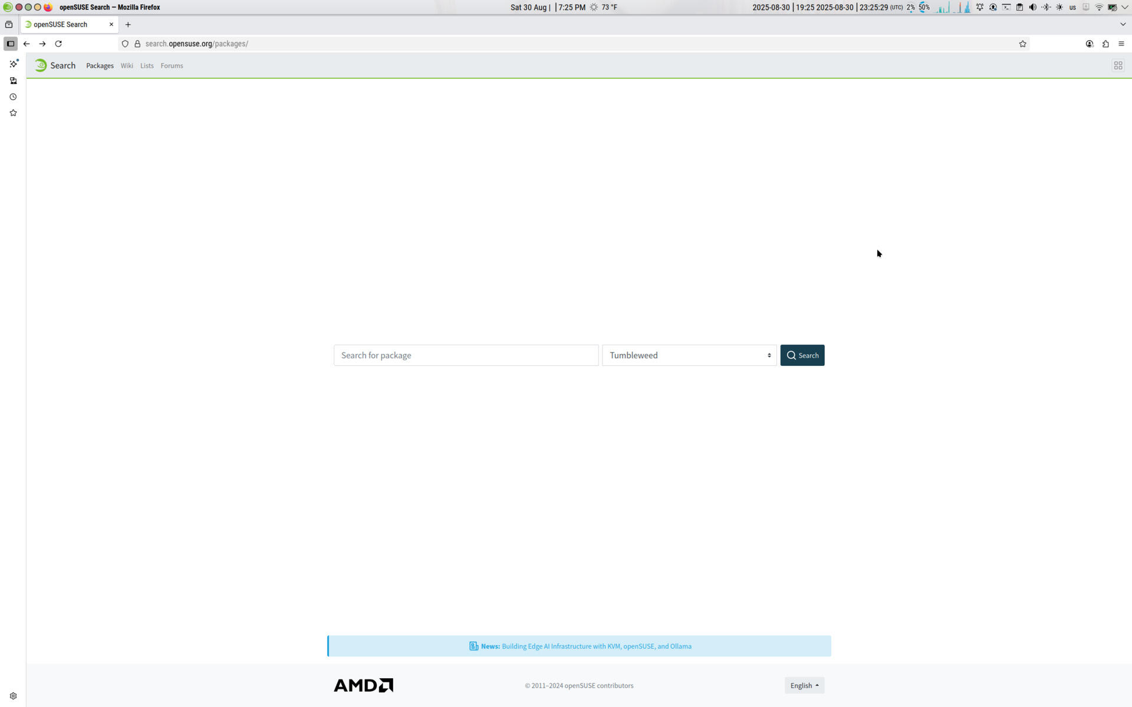This screenshot has width=1132, height=707.
Task: Open Firefox hamburger application menu
Action: 1121,44
